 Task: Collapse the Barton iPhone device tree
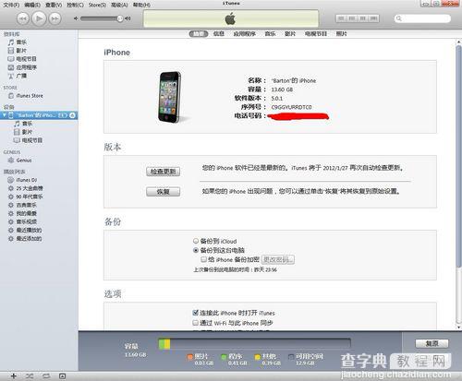click(4, 115)
